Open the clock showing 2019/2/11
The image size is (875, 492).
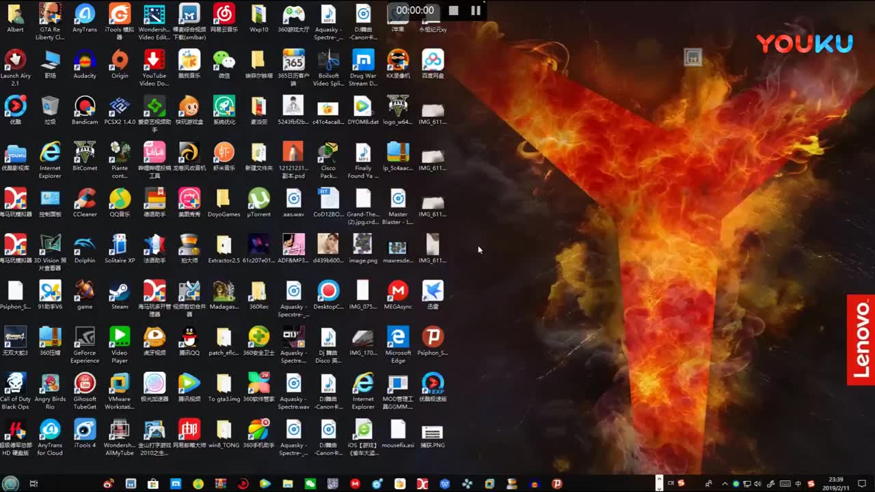tap(836, 483)
